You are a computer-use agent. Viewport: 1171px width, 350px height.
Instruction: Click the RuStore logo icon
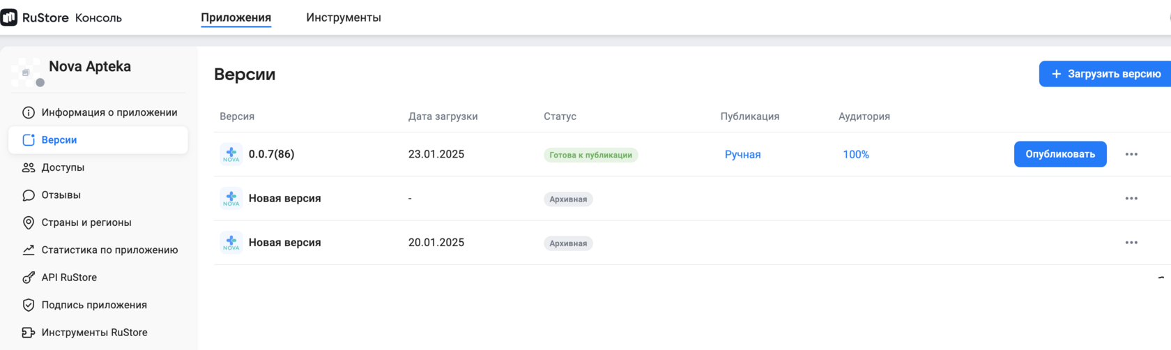point(8,17)
